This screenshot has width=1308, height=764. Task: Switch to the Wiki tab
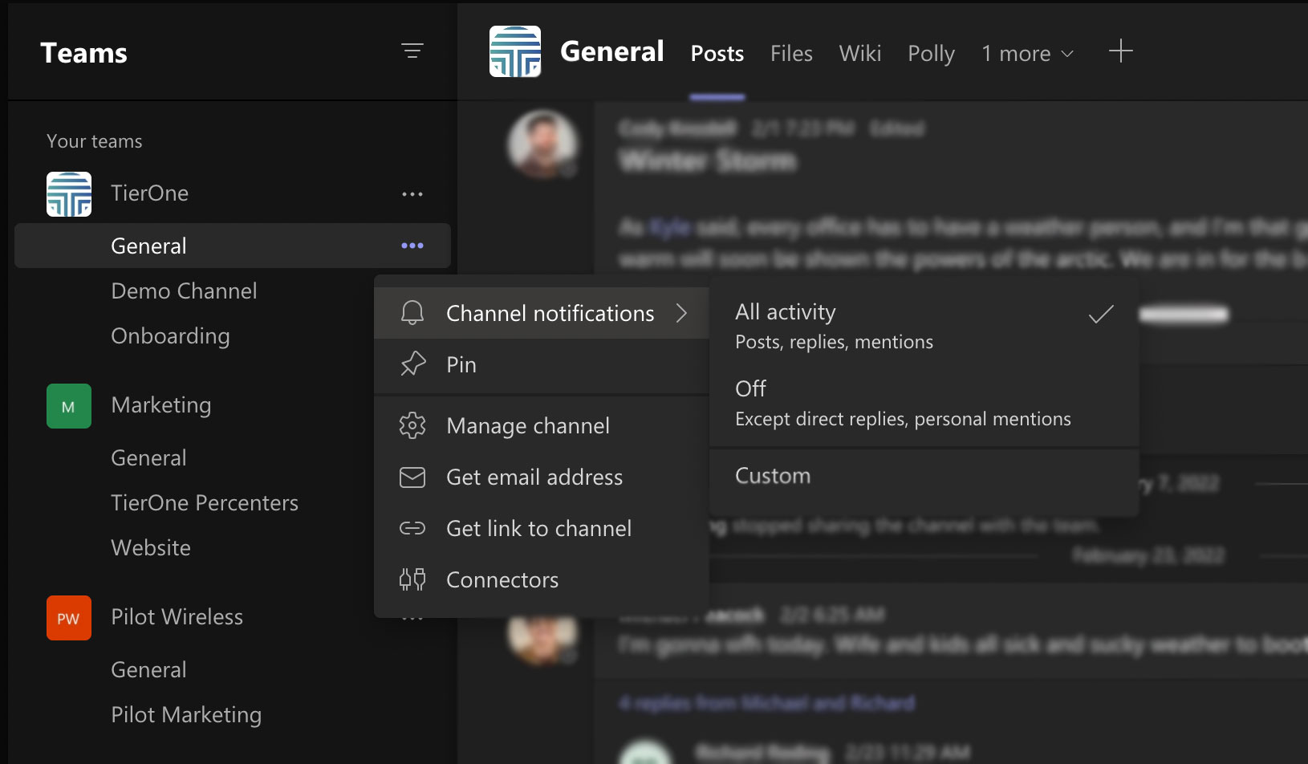(860, 54)
